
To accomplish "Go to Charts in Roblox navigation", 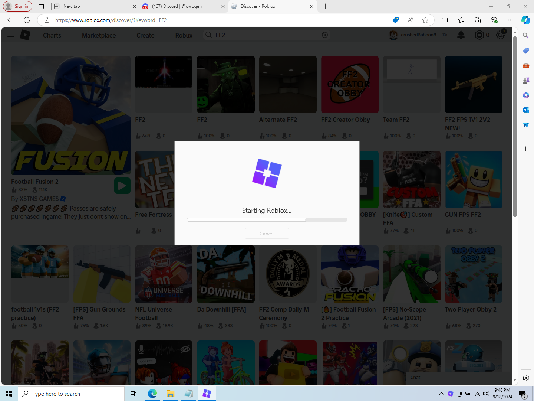I will (x=52, y=35).
